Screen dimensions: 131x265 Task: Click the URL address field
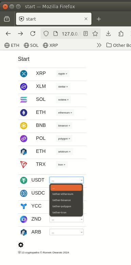(71, 34)
